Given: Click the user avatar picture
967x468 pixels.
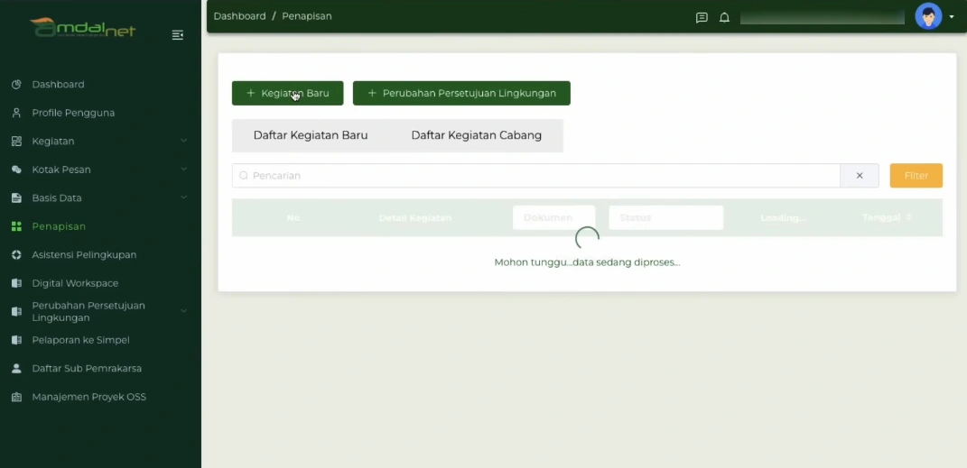Looking at the screenshot, I should pyautogui.click(x=927, y=16).
